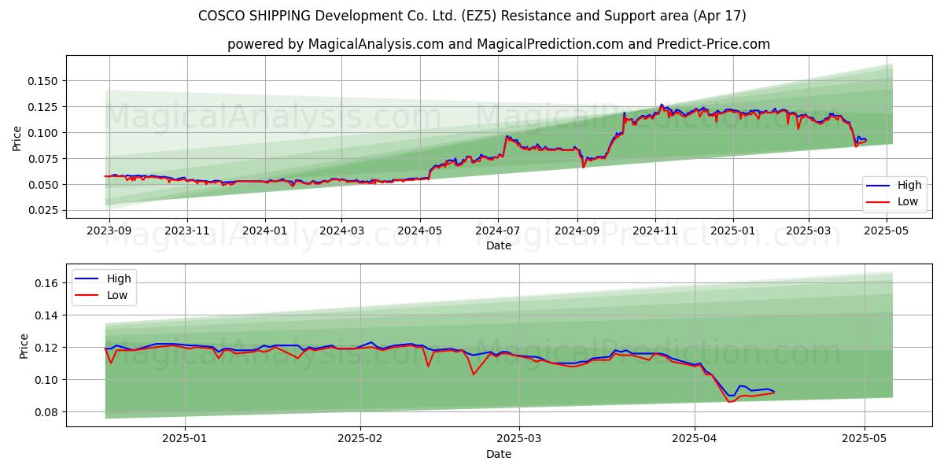This screenshot has width=944, height=472.
Task: Click the lower chart's 'Date' axis label
Action: 499,454
